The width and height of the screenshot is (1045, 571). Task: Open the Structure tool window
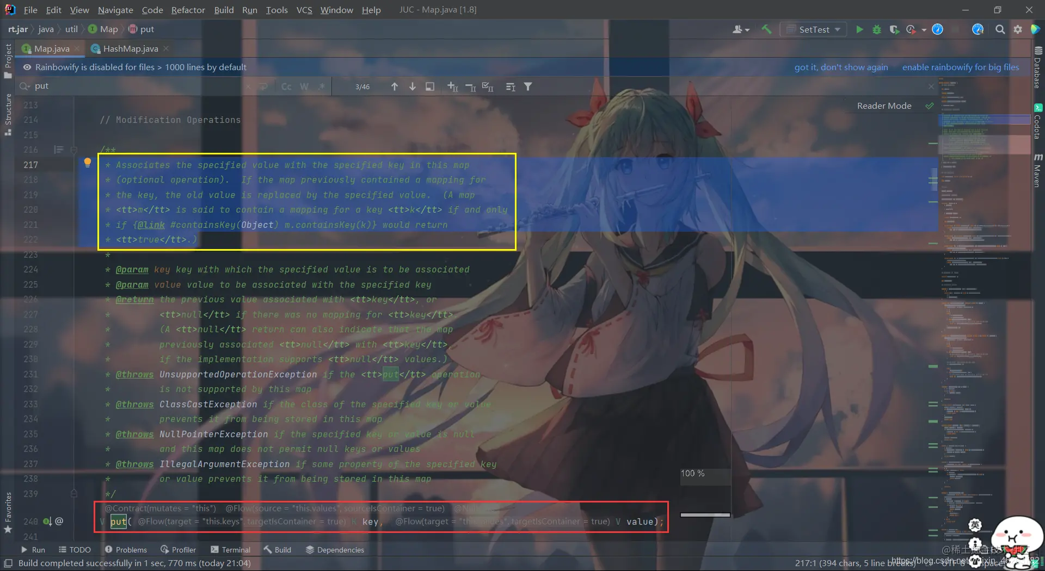pyautogui.click(x=8, y=114)
